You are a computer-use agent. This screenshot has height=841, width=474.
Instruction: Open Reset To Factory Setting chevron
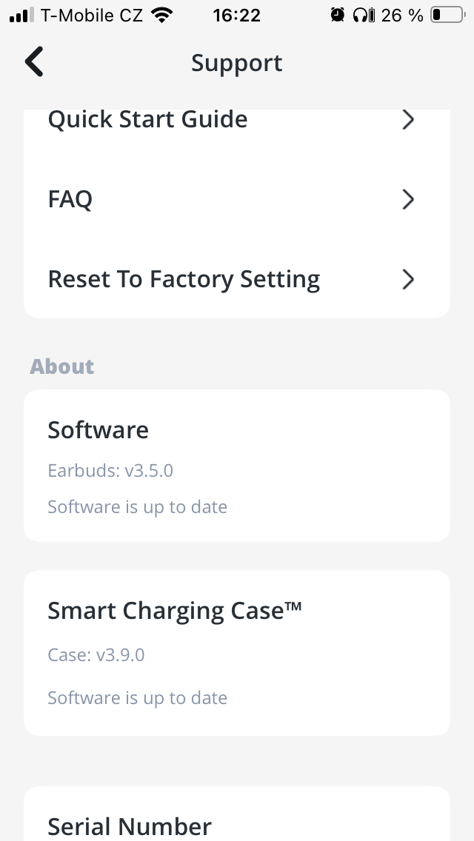click(407, 279)
